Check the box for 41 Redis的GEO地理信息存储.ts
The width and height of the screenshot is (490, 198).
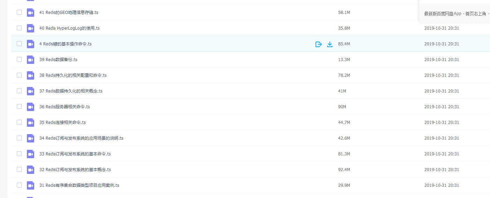pyautogui.click(x=19, y=12)
